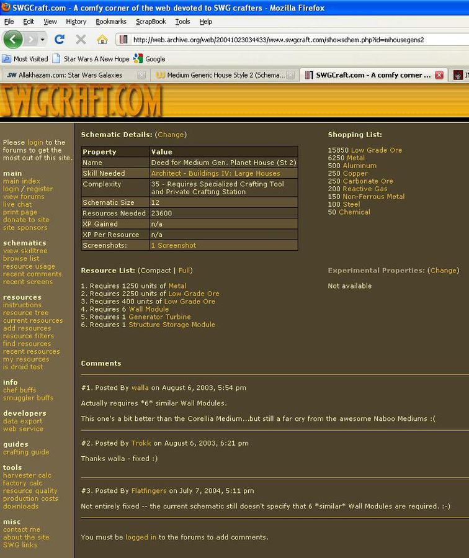Open the history dropdown next to navigation arrows

click(x=43, y=39)
